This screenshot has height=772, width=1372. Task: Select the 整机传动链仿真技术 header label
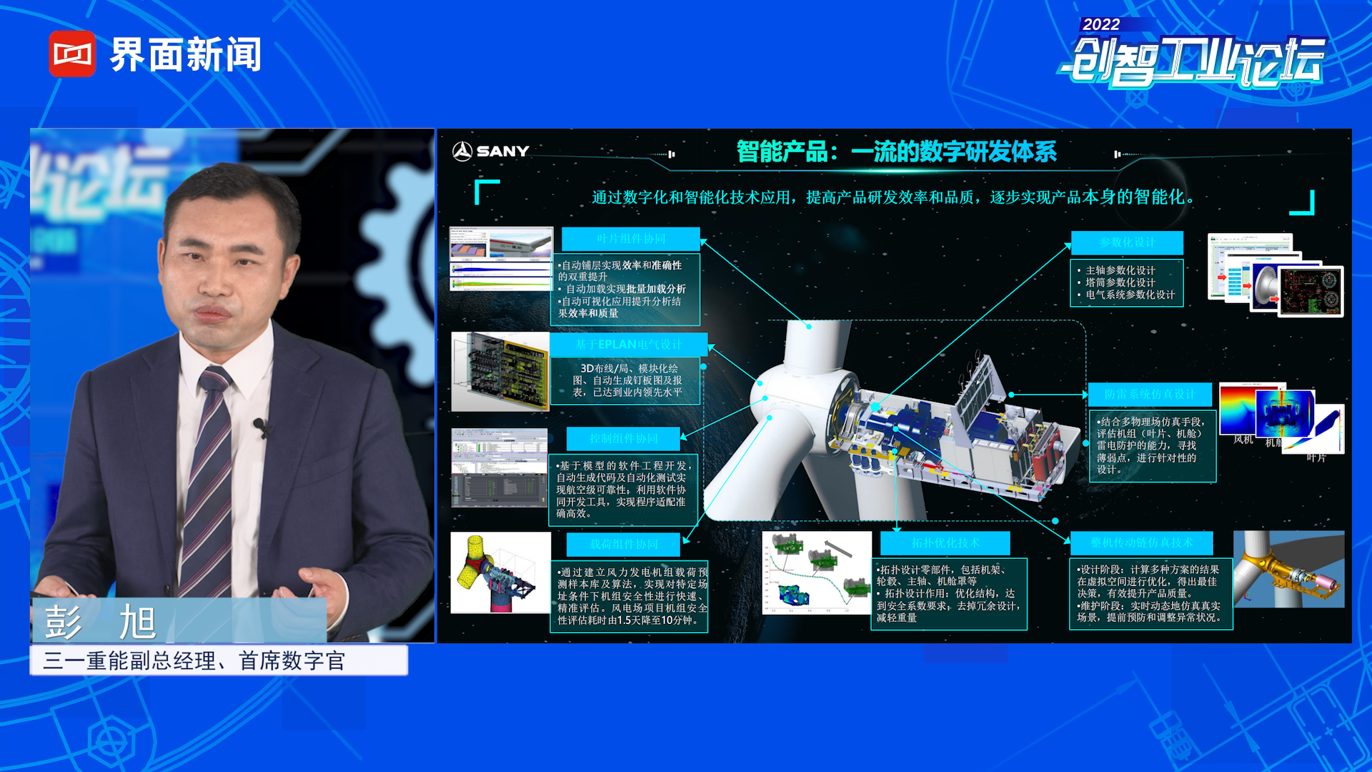1141,543
